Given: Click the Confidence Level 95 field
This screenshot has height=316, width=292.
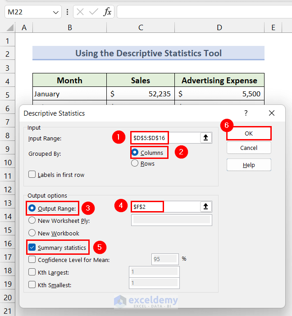Looking at the screenshot, I should point(165,259).
